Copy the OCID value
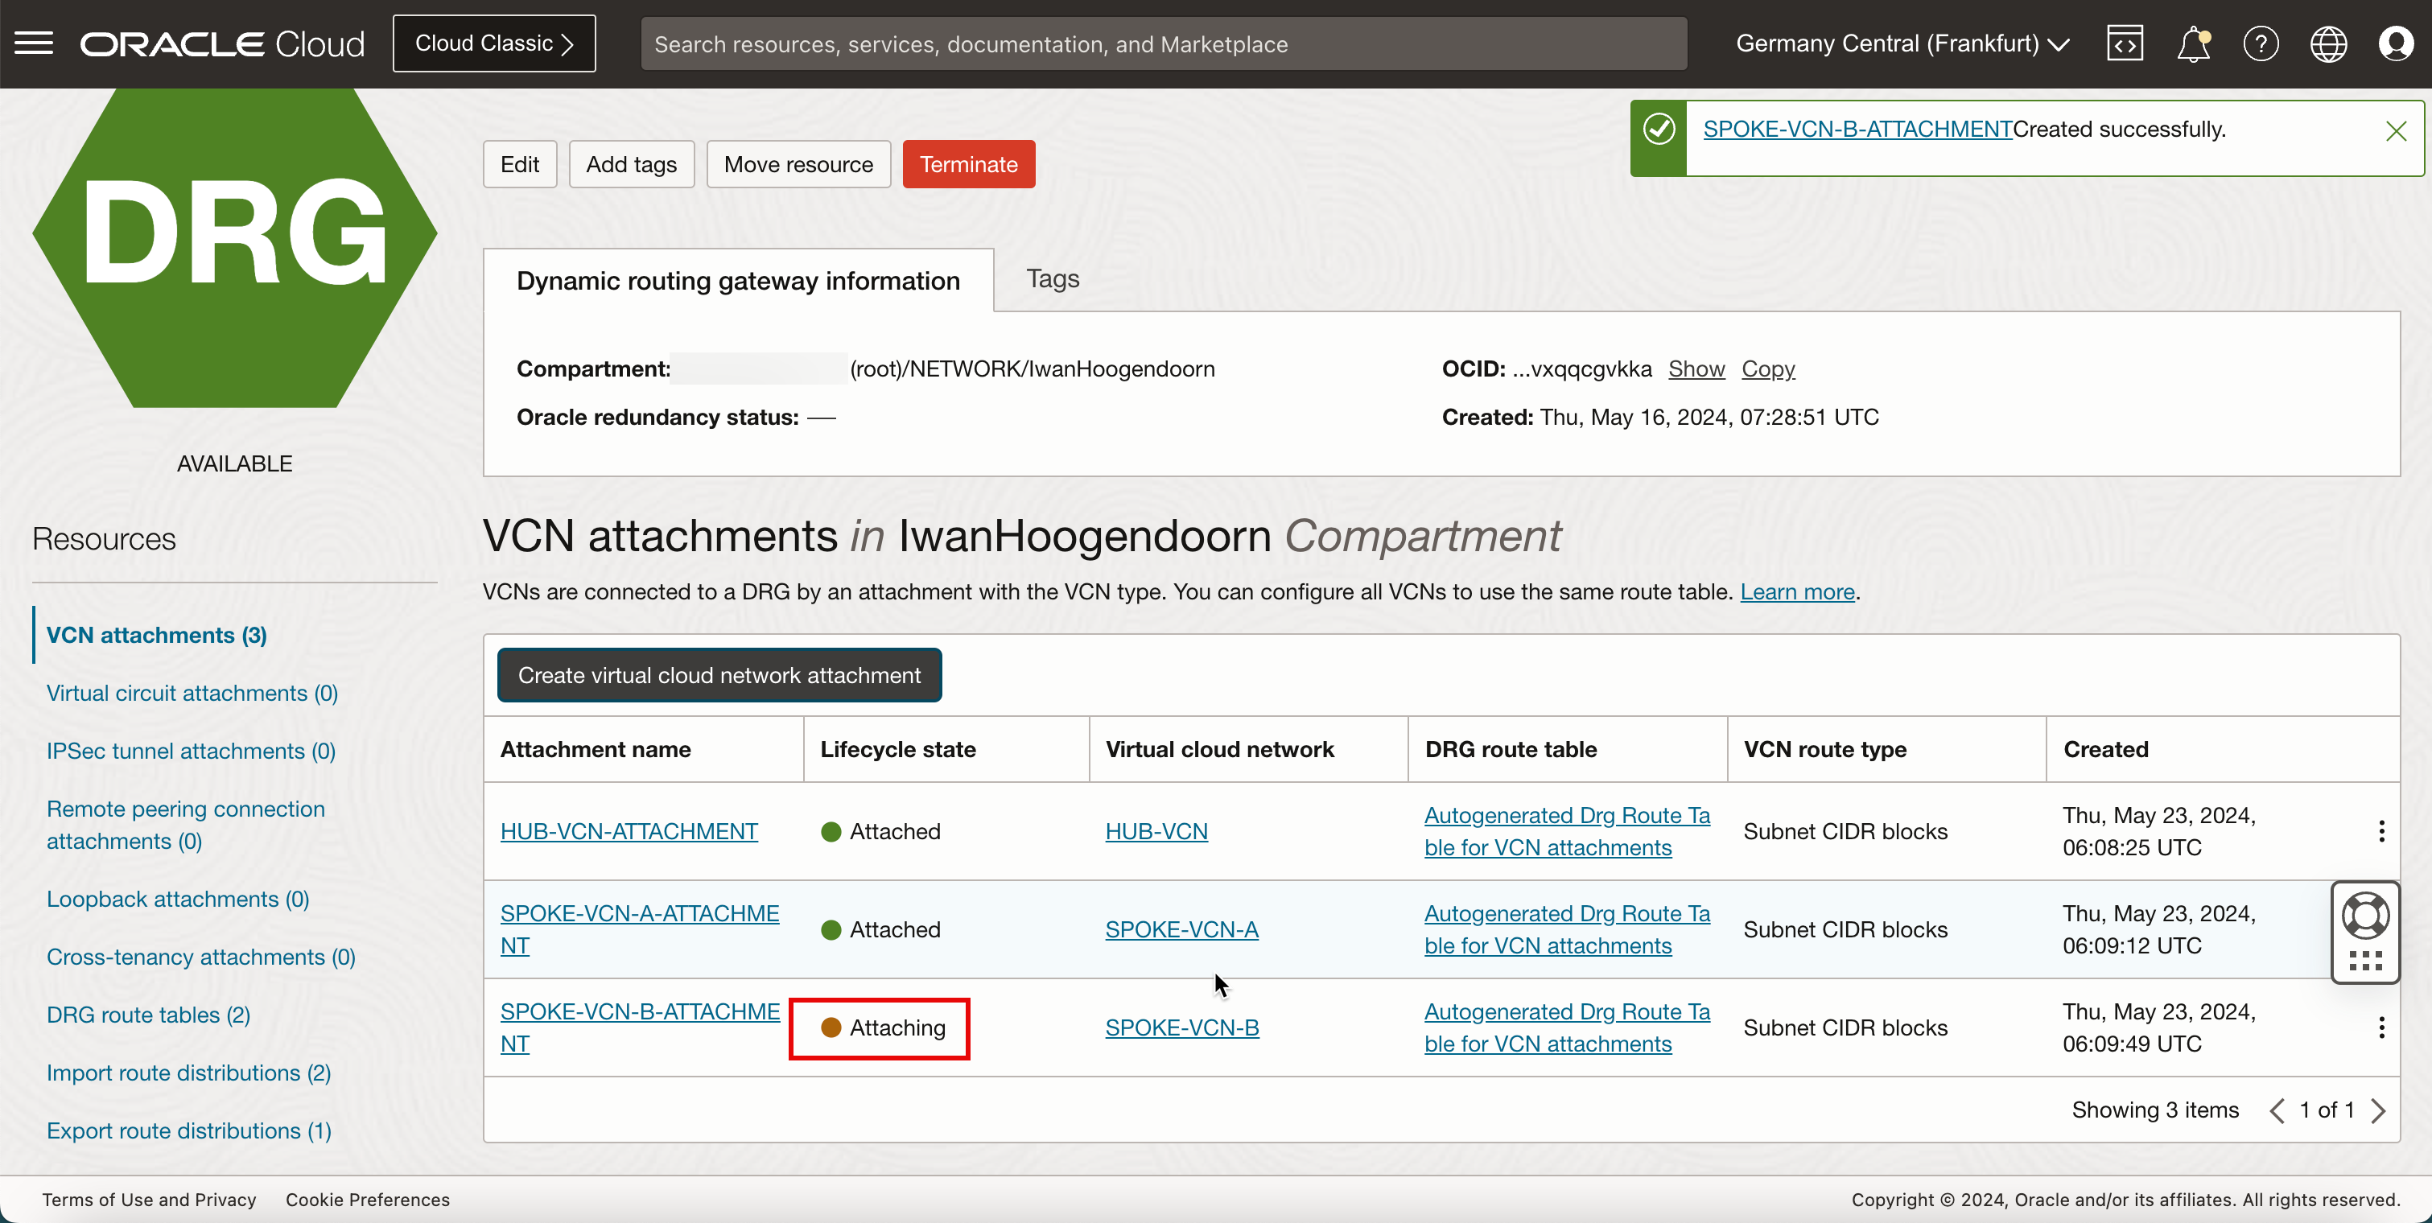The image size is (2432, 1223). point(1767,368)
